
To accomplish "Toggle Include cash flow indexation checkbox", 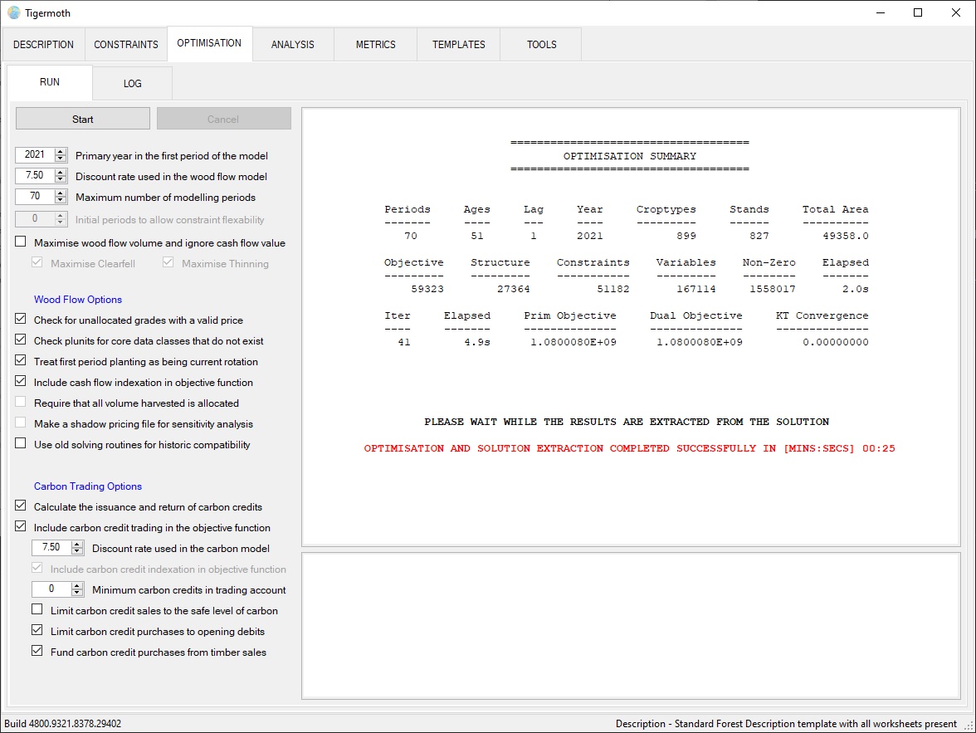I will [21, 381].
